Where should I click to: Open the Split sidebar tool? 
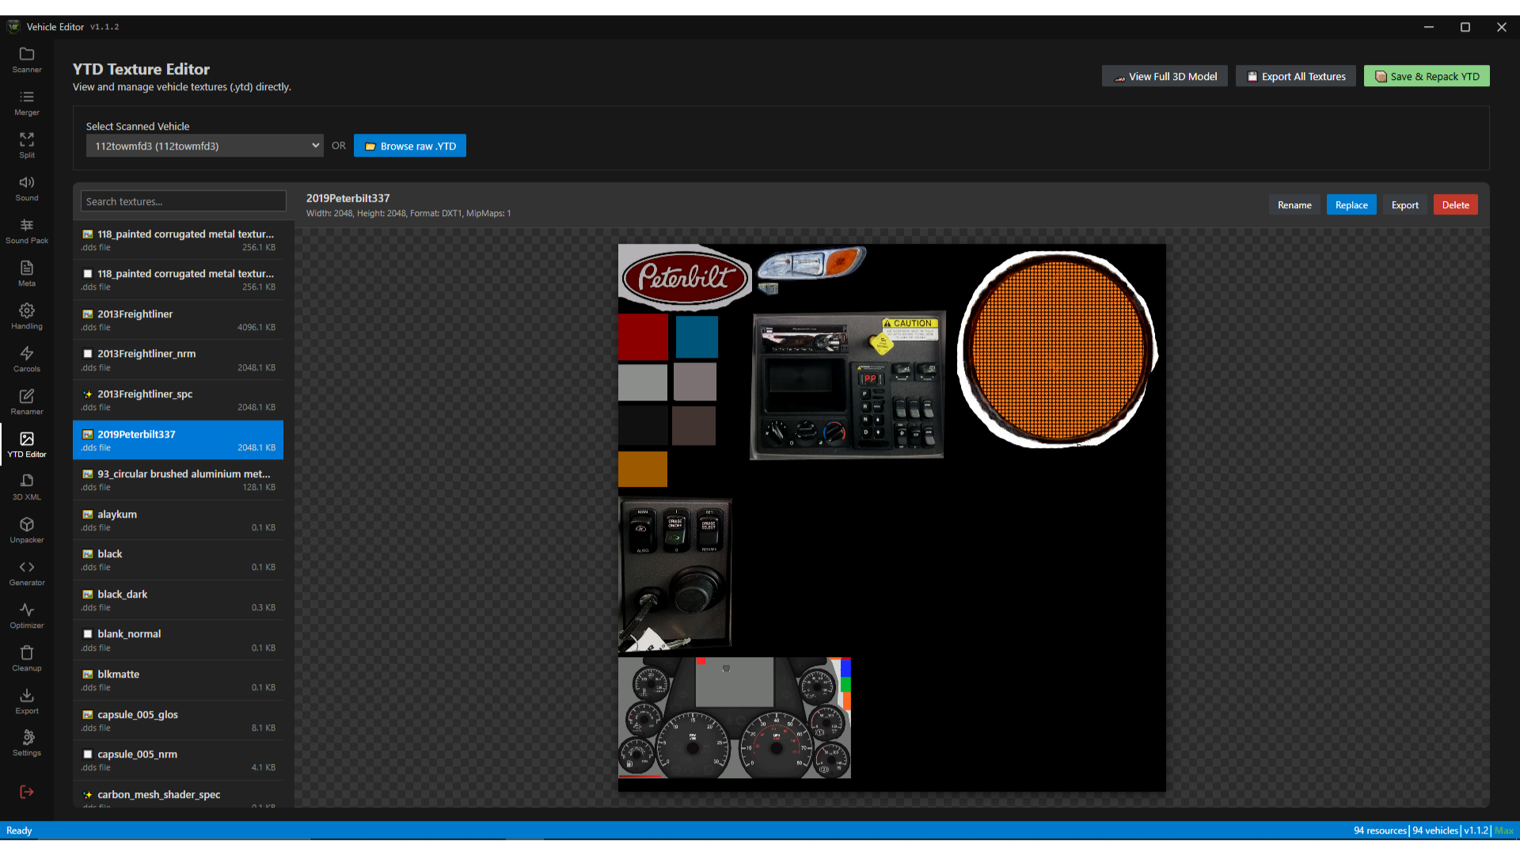coord(27,146)
